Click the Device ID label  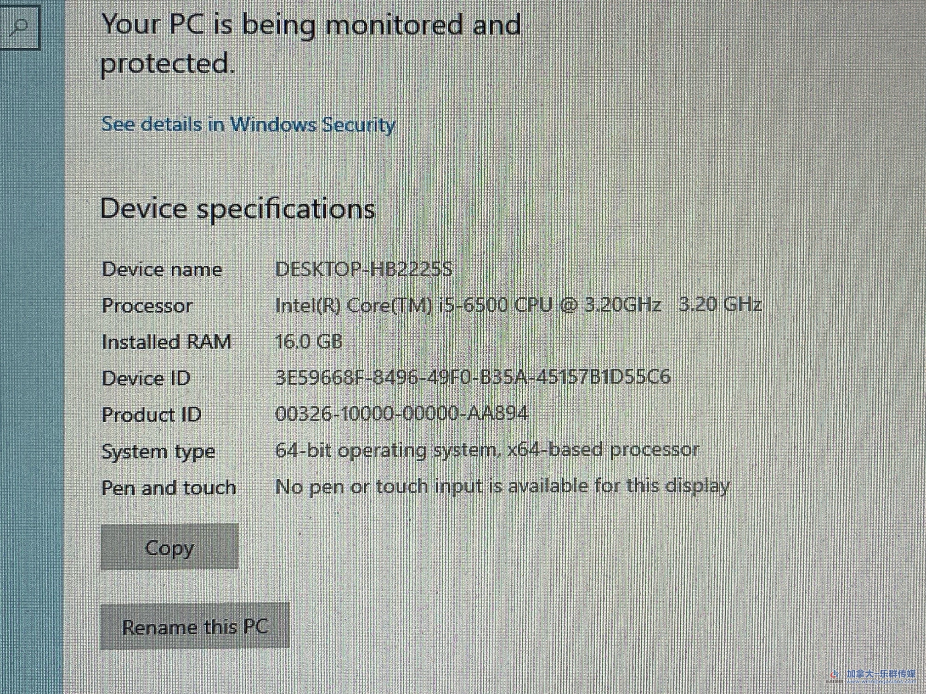pyautogui.click(x=146, y=378)
